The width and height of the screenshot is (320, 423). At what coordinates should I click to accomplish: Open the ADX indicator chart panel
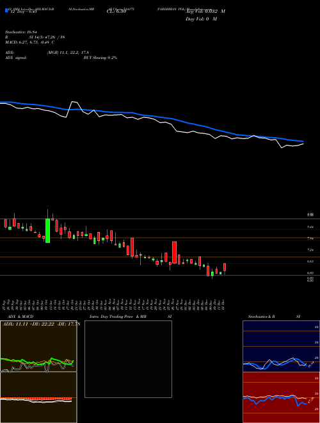[38, 346]
